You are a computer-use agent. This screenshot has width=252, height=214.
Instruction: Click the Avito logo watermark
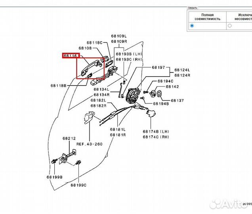pos(228,203)
